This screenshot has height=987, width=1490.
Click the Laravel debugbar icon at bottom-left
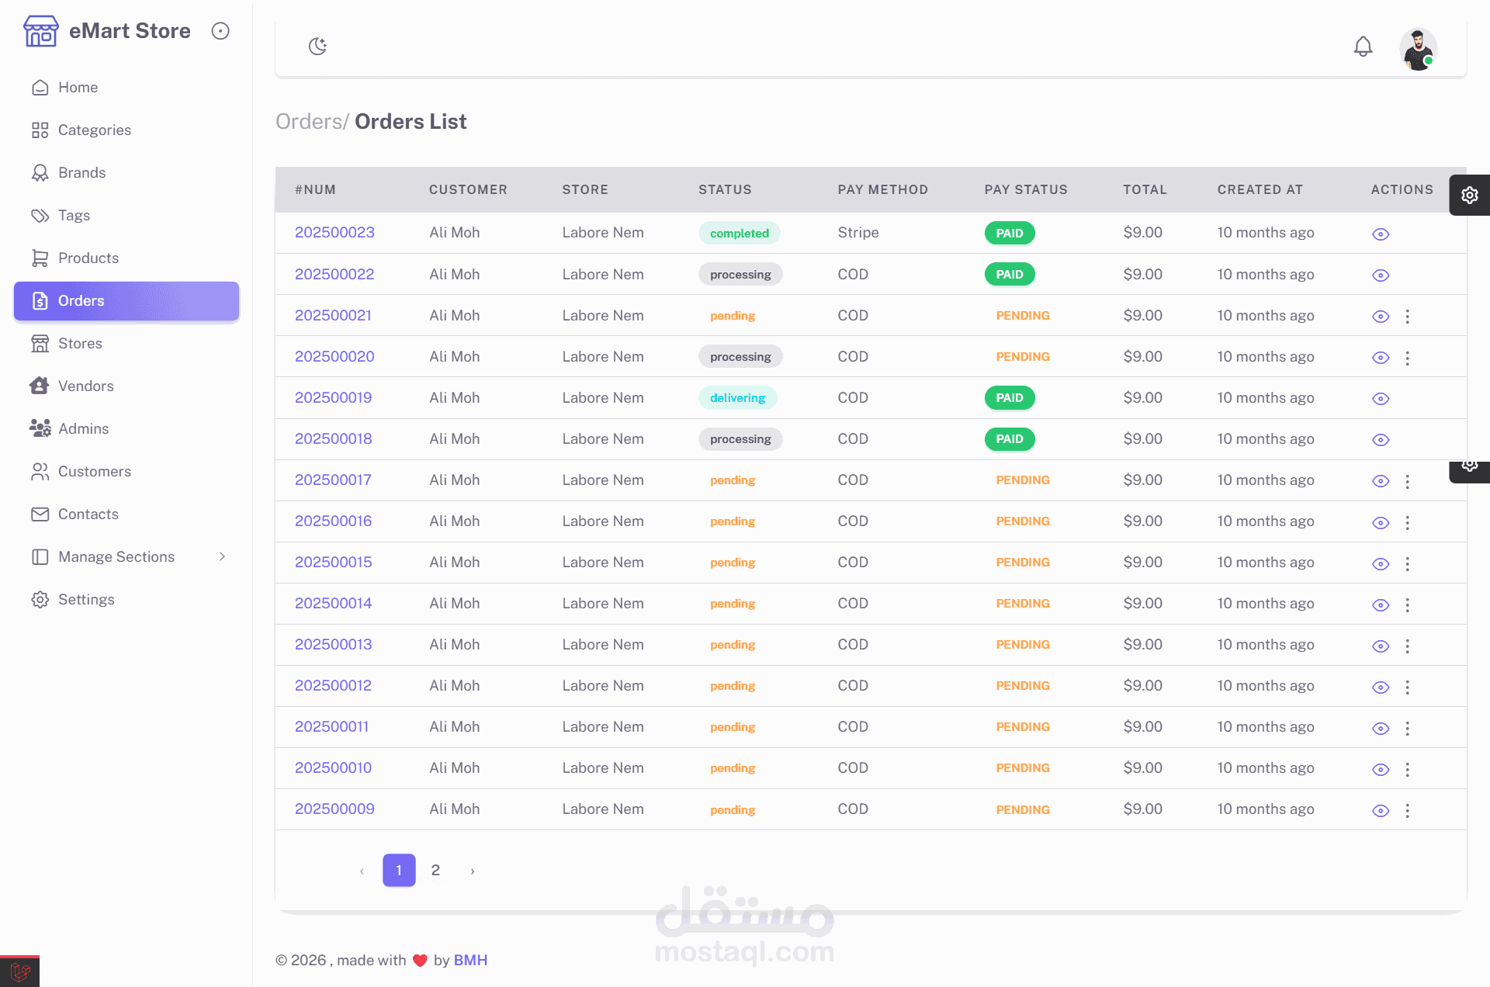tap(19, 971)
